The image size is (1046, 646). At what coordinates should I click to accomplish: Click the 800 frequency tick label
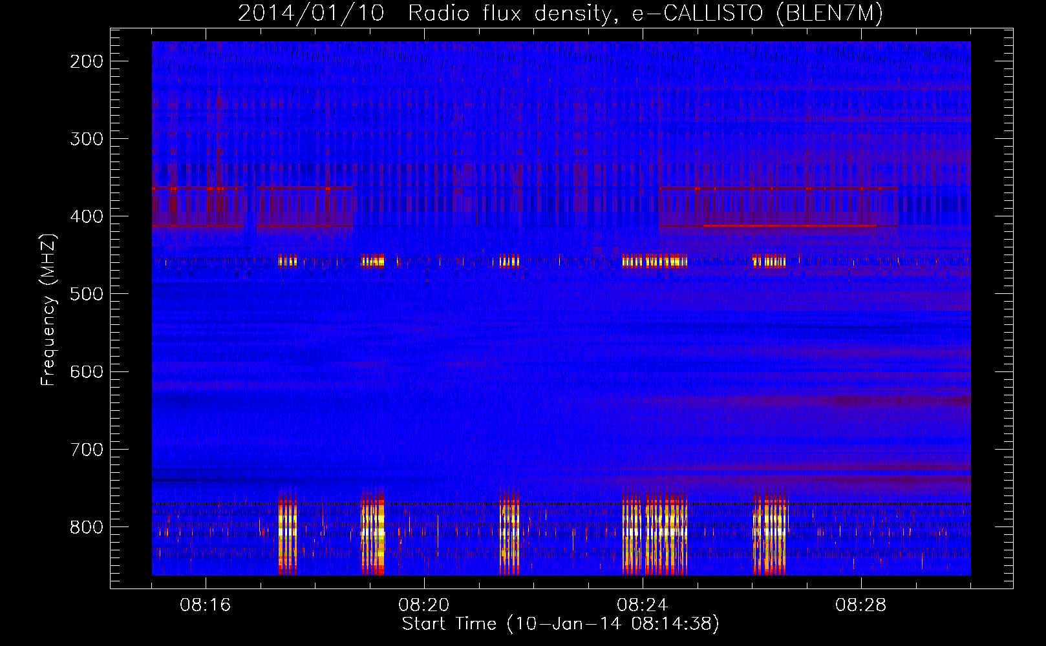point(87,527)
